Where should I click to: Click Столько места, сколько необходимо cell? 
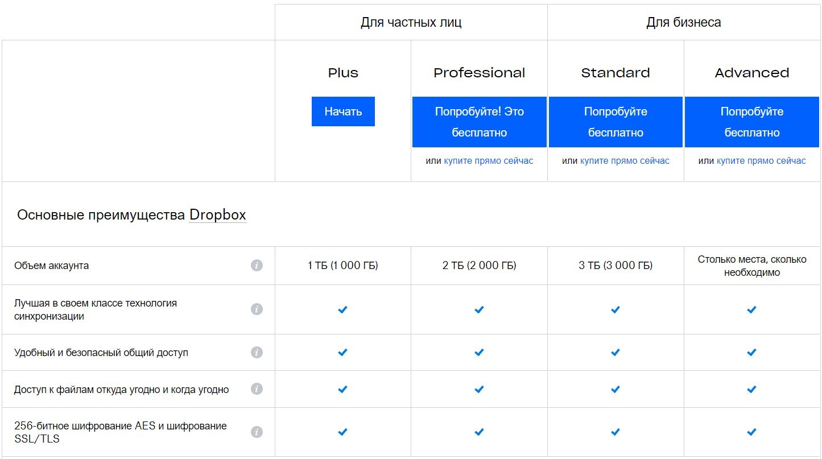(x=752, y=266)
